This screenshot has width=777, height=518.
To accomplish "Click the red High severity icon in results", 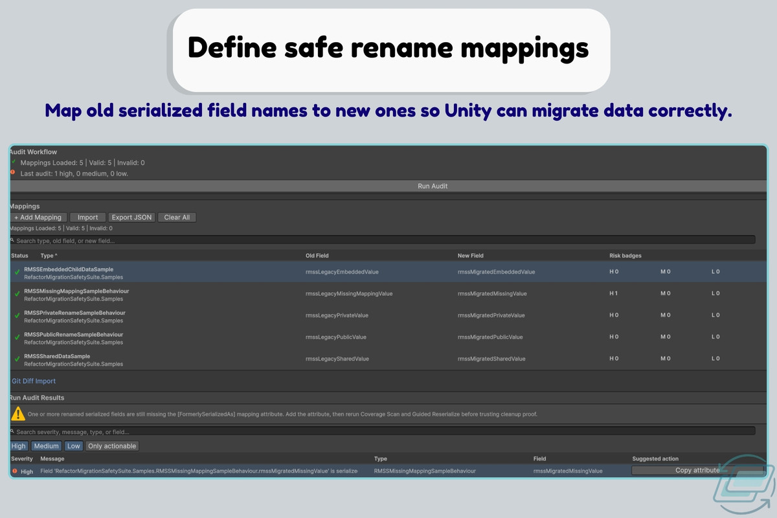I will (15, 471).
